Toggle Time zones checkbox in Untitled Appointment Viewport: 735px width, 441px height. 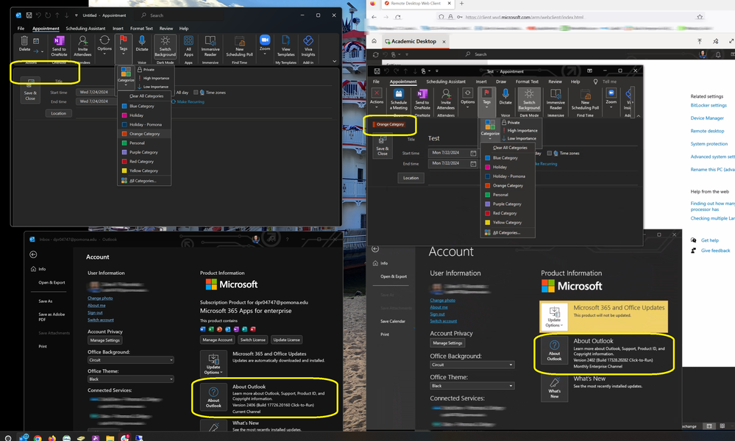196,92
